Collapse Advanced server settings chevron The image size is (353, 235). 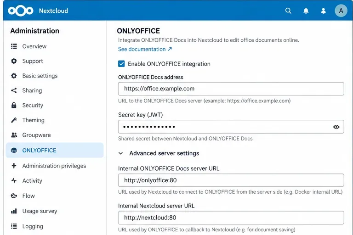121,153
